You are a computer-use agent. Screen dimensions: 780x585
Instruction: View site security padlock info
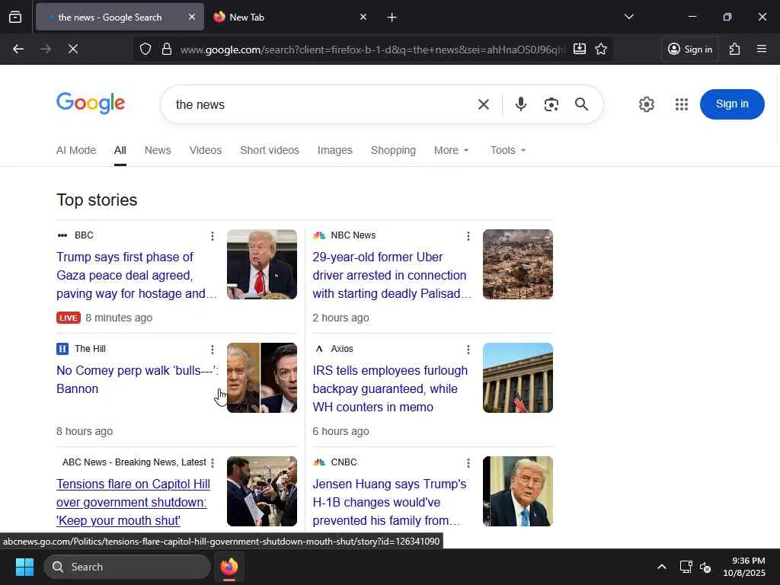pos(167,49)
